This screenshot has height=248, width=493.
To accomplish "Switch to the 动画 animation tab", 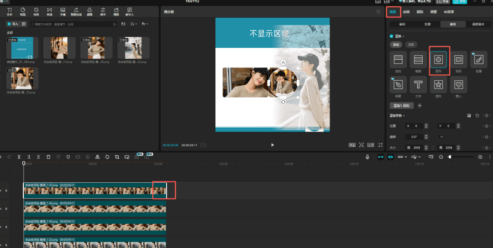I will coord(406,12).
